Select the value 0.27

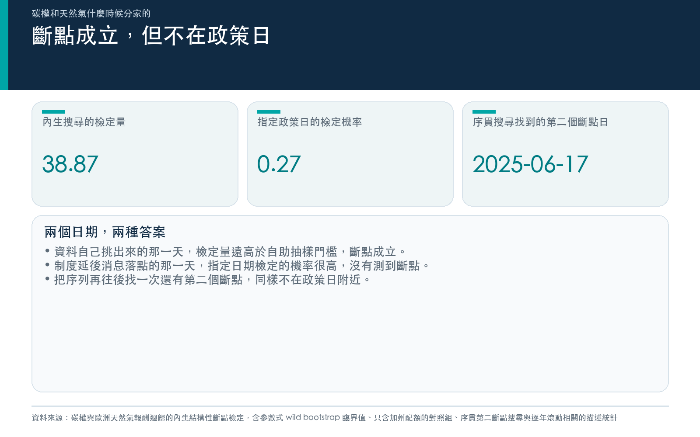(279, 164)
